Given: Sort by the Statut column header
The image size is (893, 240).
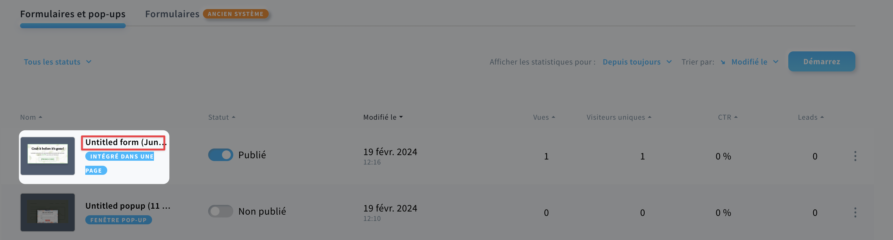Looking at the screenshot, I should [x=222, y=117].
